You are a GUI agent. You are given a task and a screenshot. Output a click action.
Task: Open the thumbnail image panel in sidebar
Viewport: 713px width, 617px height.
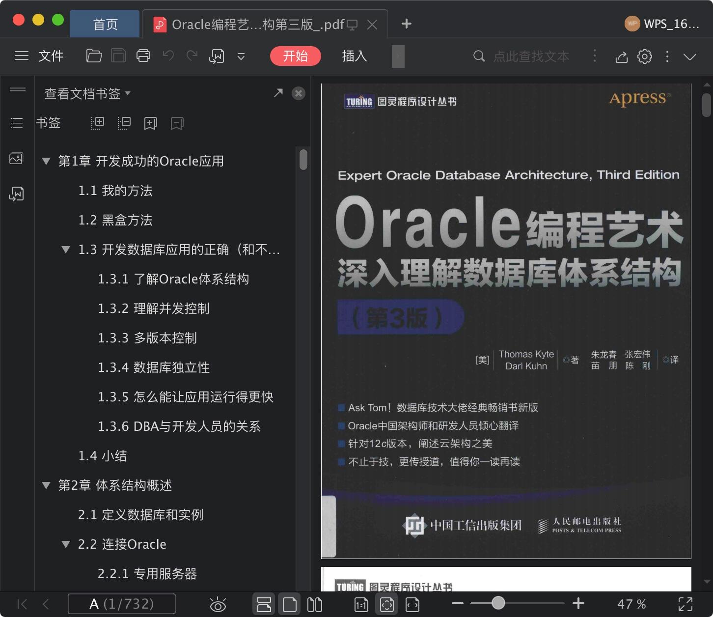(x=16, y=159)
